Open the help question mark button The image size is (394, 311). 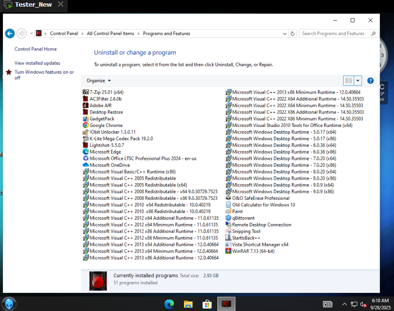370,81
